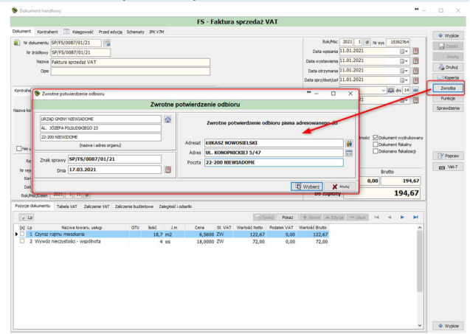
Task: Switch to the Księgowość tab
Action: click(x=83, y=32)
